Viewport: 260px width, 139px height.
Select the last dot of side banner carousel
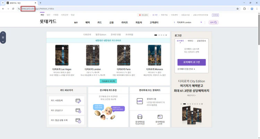[200, 104]
